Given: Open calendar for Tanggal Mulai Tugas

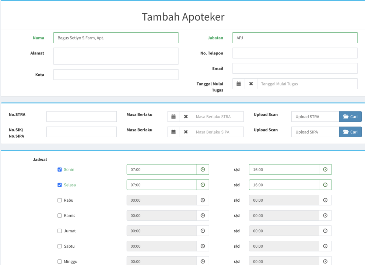Looking at the screenshot, I should 239,84.
